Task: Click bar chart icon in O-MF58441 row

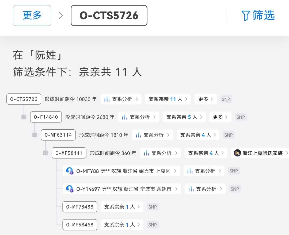Action: click(x=146, y=153)
